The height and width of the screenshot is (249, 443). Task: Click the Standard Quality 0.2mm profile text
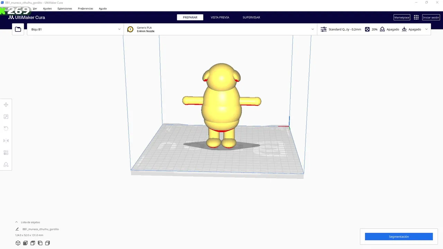point(345,29)
